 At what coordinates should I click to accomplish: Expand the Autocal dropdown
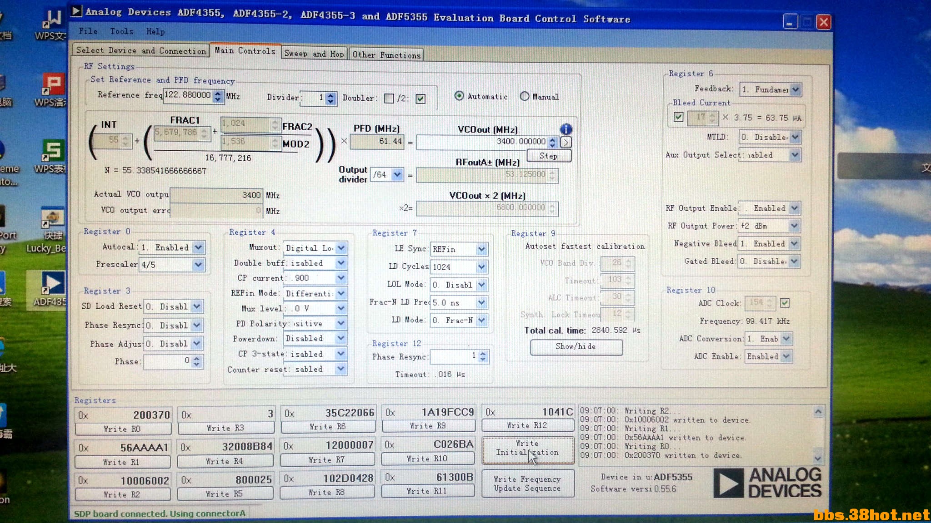(x=198, y=247)
